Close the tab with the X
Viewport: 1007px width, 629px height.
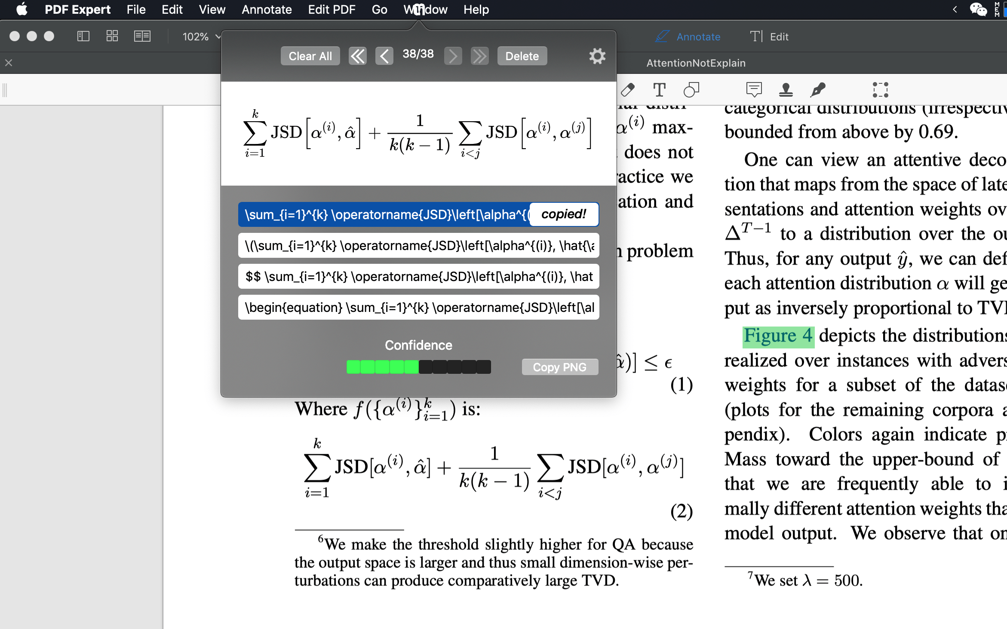pos(9,63)
